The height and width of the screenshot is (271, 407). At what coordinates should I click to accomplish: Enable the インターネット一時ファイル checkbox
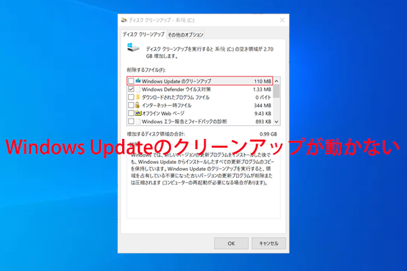tap(131, 105)
